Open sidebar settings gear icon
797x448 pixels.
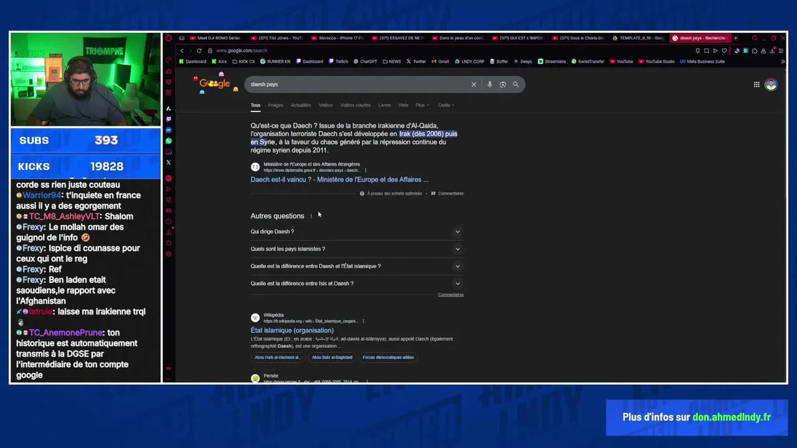coord(168,254)
